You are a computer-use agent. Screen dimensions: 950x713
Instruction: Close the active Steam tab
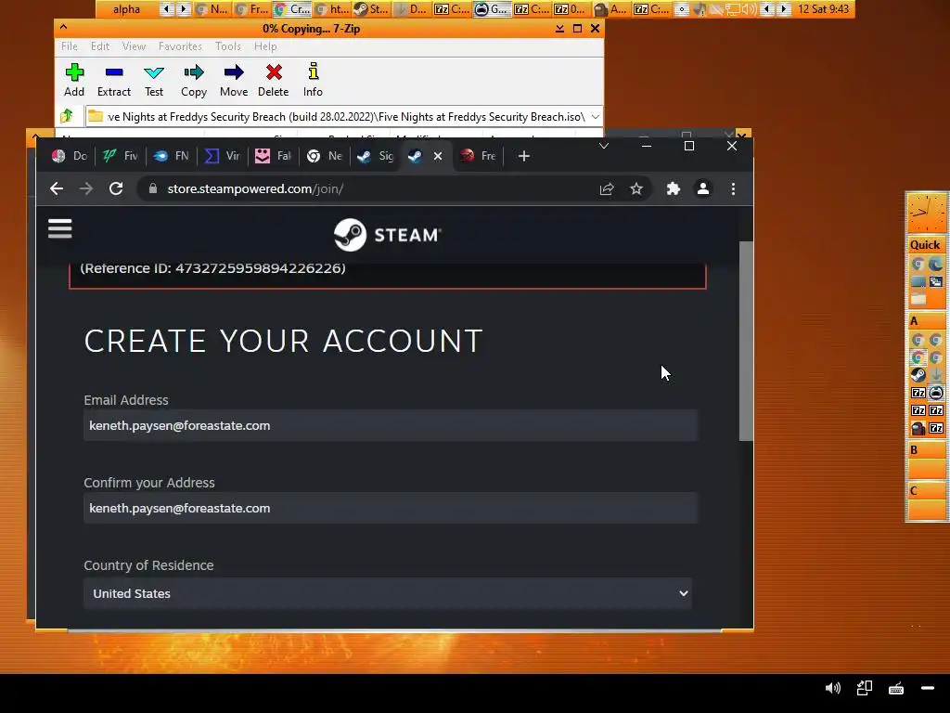[x=438, y=156]
